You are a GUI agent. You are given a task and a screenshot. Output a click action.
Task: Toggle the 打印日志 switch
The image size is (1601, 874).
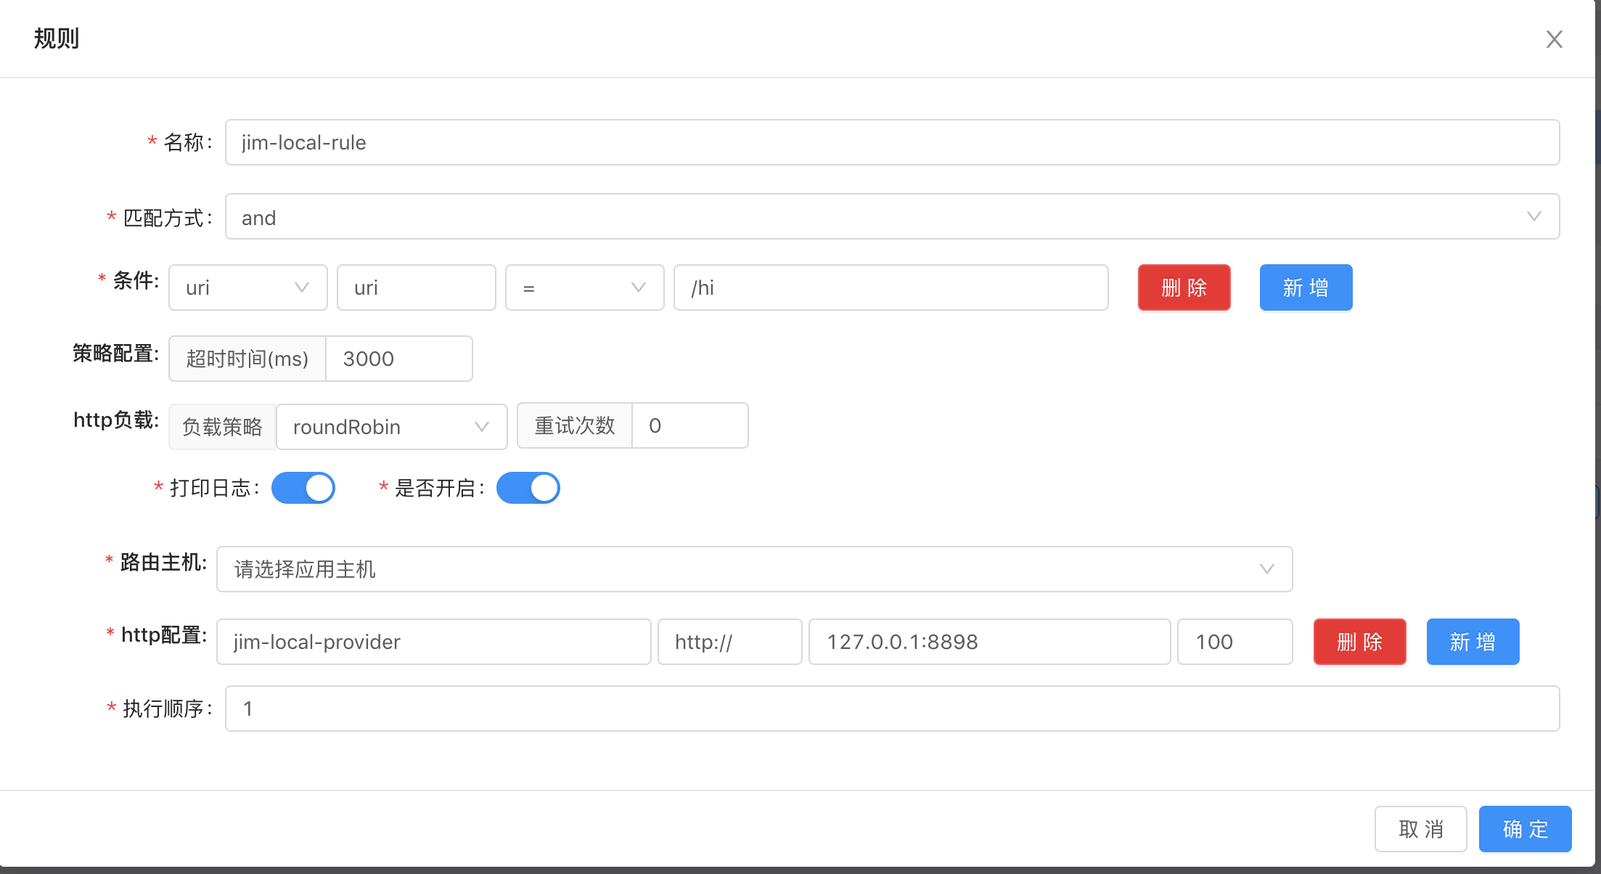[303, 488]
